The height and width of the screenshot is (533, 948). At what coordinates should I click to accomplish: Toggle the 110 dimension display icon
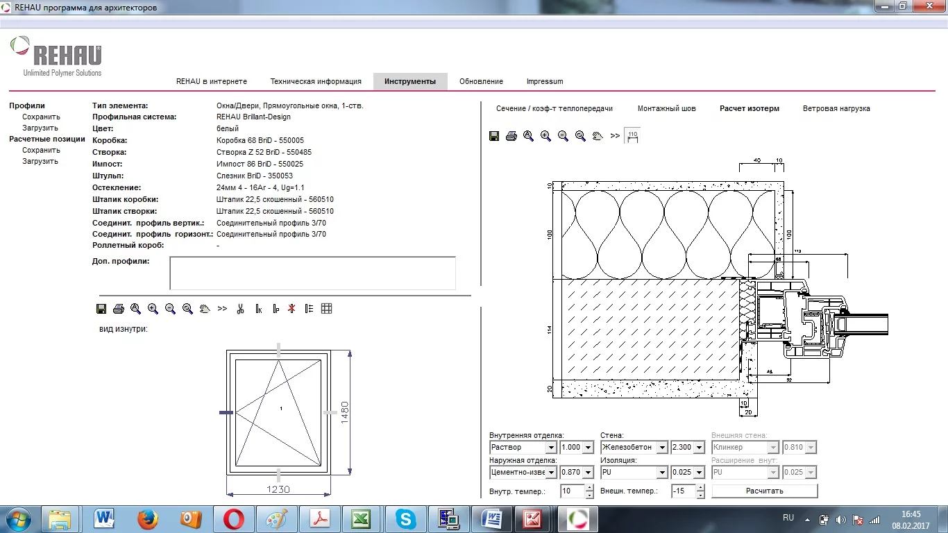[x=632, y=136]
